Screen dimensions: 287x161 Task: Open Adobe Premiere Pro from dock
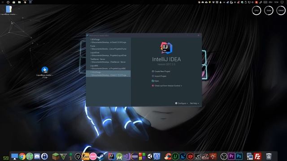click(231, 157)
